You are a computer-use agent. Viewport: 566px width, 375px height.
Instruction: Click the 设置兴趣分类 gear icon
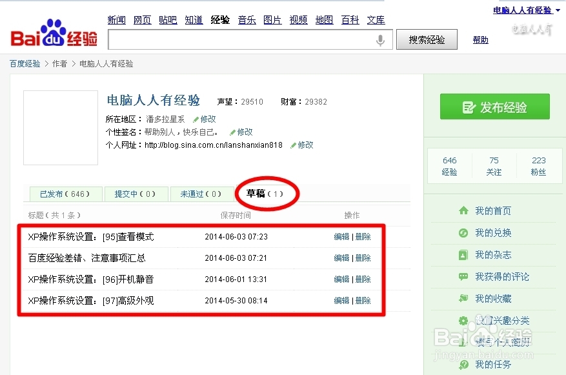(x=462, y=320)
